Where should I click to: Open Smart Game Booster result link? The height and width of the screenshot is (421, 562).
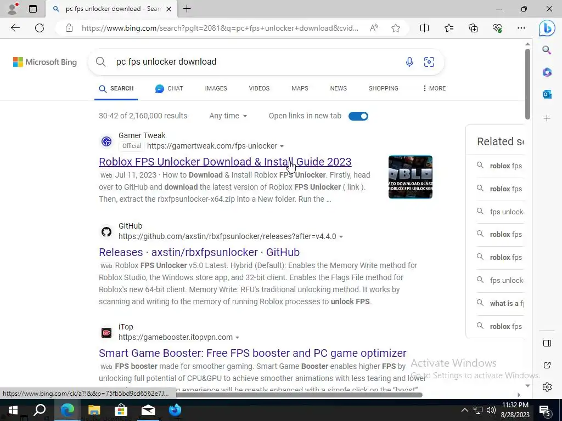coord(252,354)
